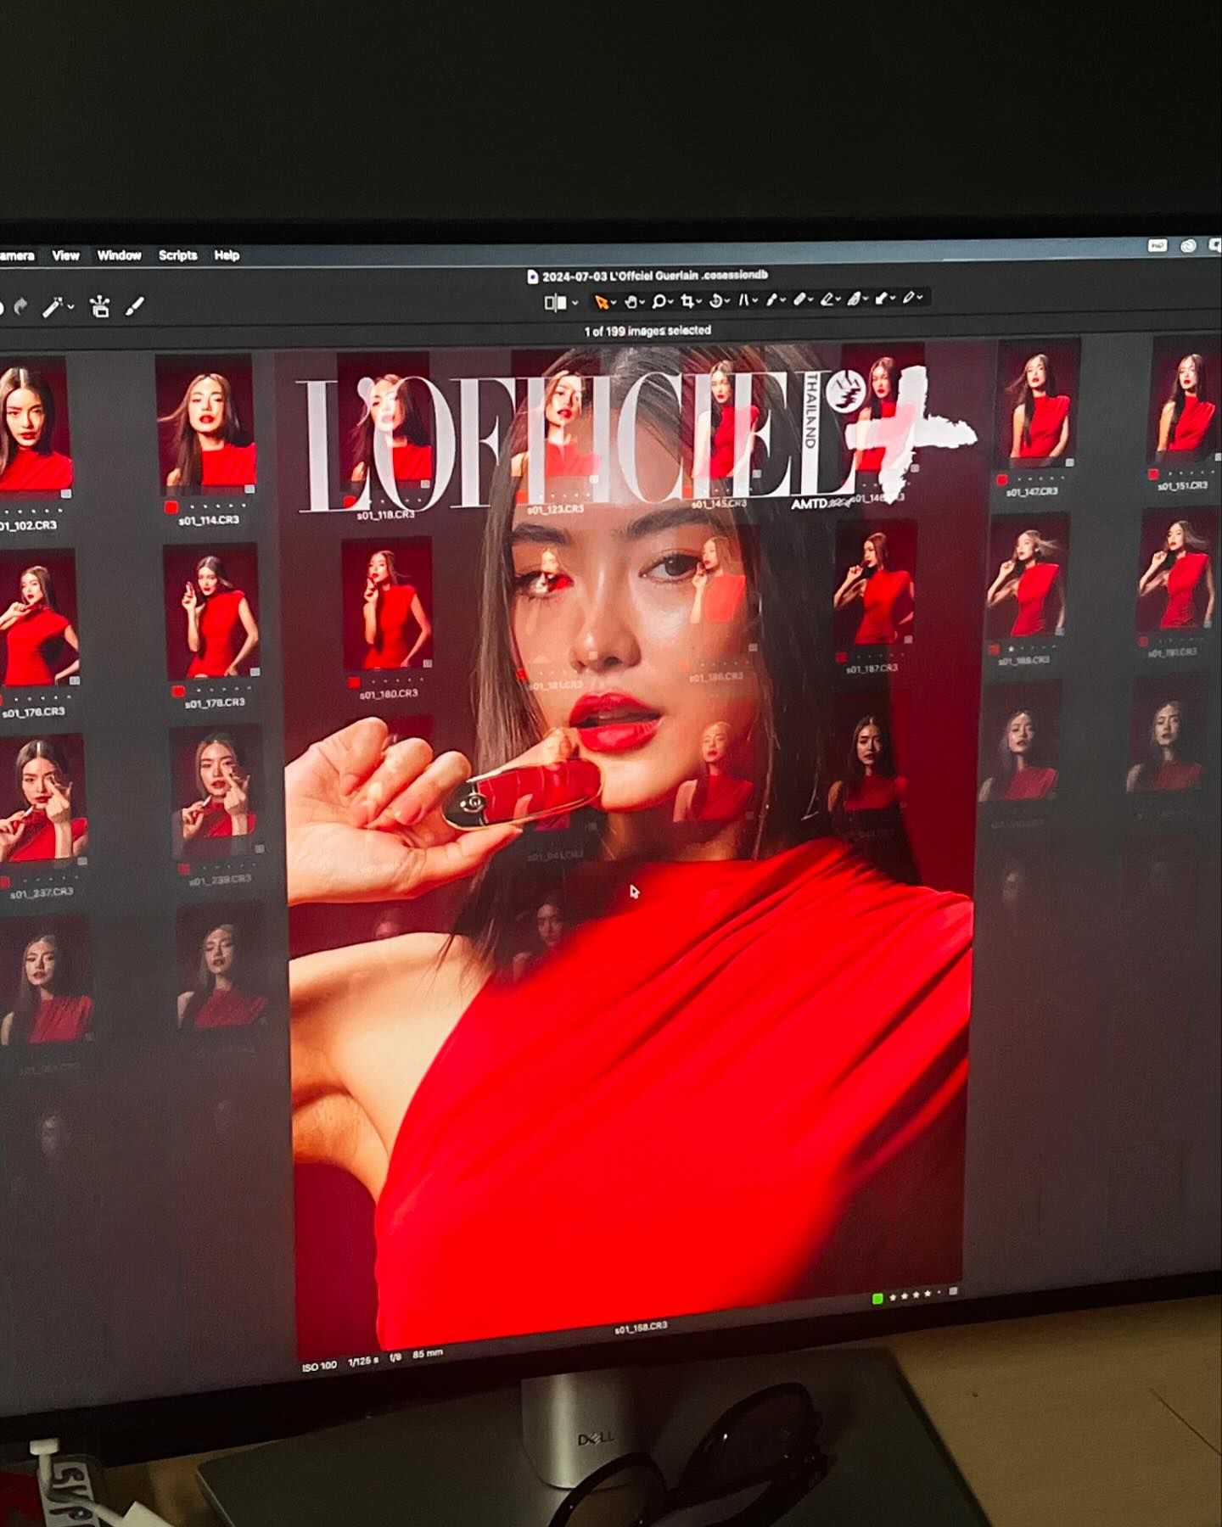
Task: Open the Loupe tool dropdown arrow
Action: point(671,301)
